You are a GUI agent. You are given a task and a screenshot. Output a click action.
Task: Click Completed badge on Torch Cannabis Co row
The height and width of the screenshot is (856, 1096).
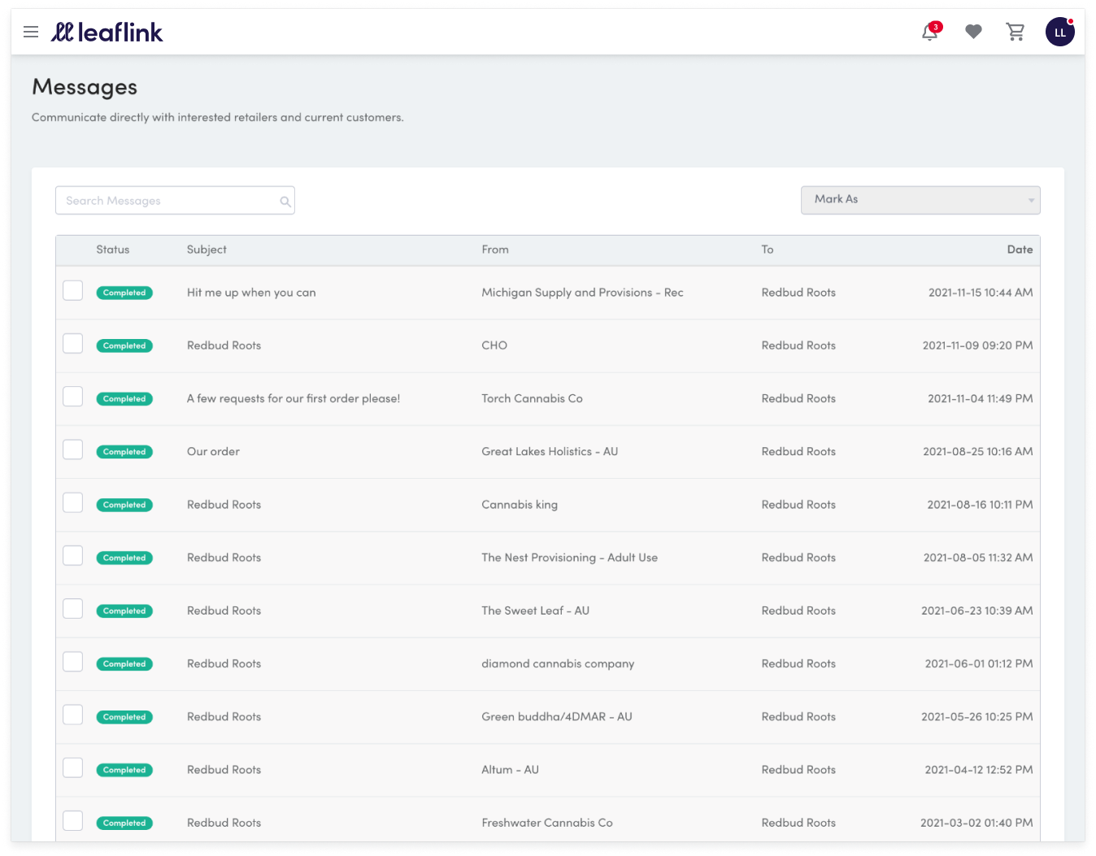tap(124, 398)
